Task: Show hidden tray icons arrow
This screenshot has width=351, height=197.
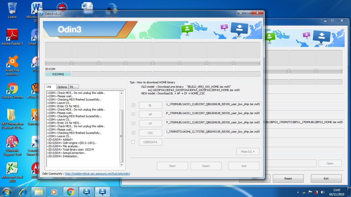Action: coord(298,192)
